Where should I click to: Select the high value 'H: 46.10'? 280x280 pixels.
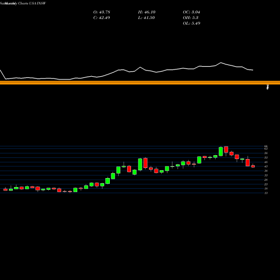pos(147,12)
